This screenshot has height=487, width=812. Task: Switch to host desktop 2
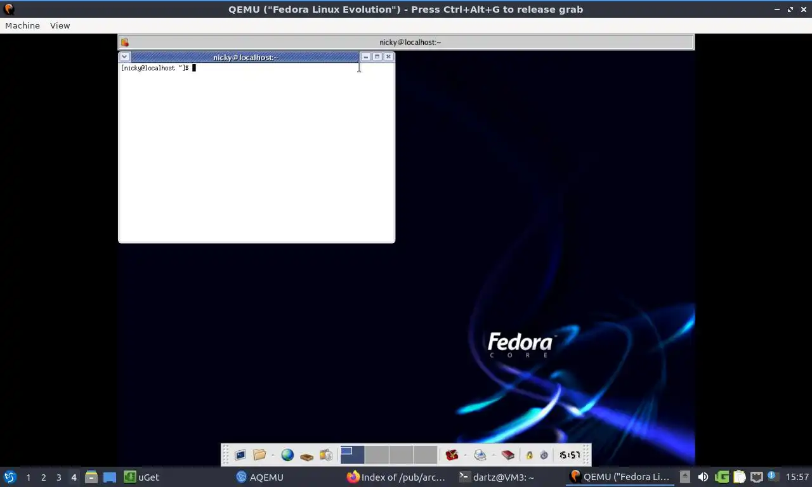[x=43, y=477]
